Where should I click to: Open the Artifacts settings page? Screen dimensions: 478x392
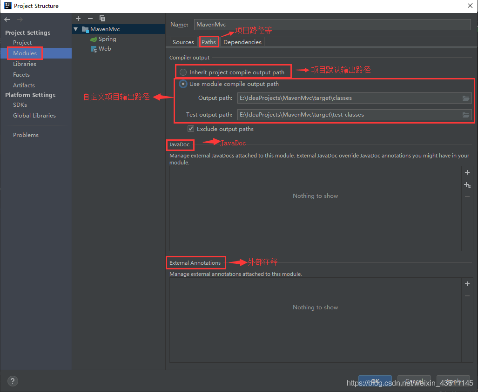[x=24, y=85]
